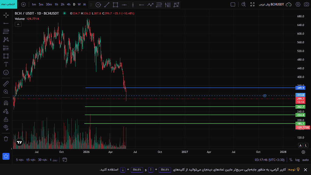
Task: Collapse the indicator legend chevron
Action: 18,24
